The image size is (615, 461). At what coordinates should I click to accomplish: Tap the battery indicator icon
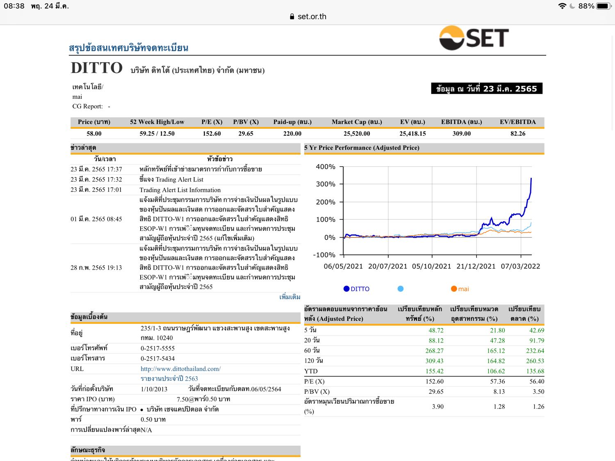pos(604,6)
